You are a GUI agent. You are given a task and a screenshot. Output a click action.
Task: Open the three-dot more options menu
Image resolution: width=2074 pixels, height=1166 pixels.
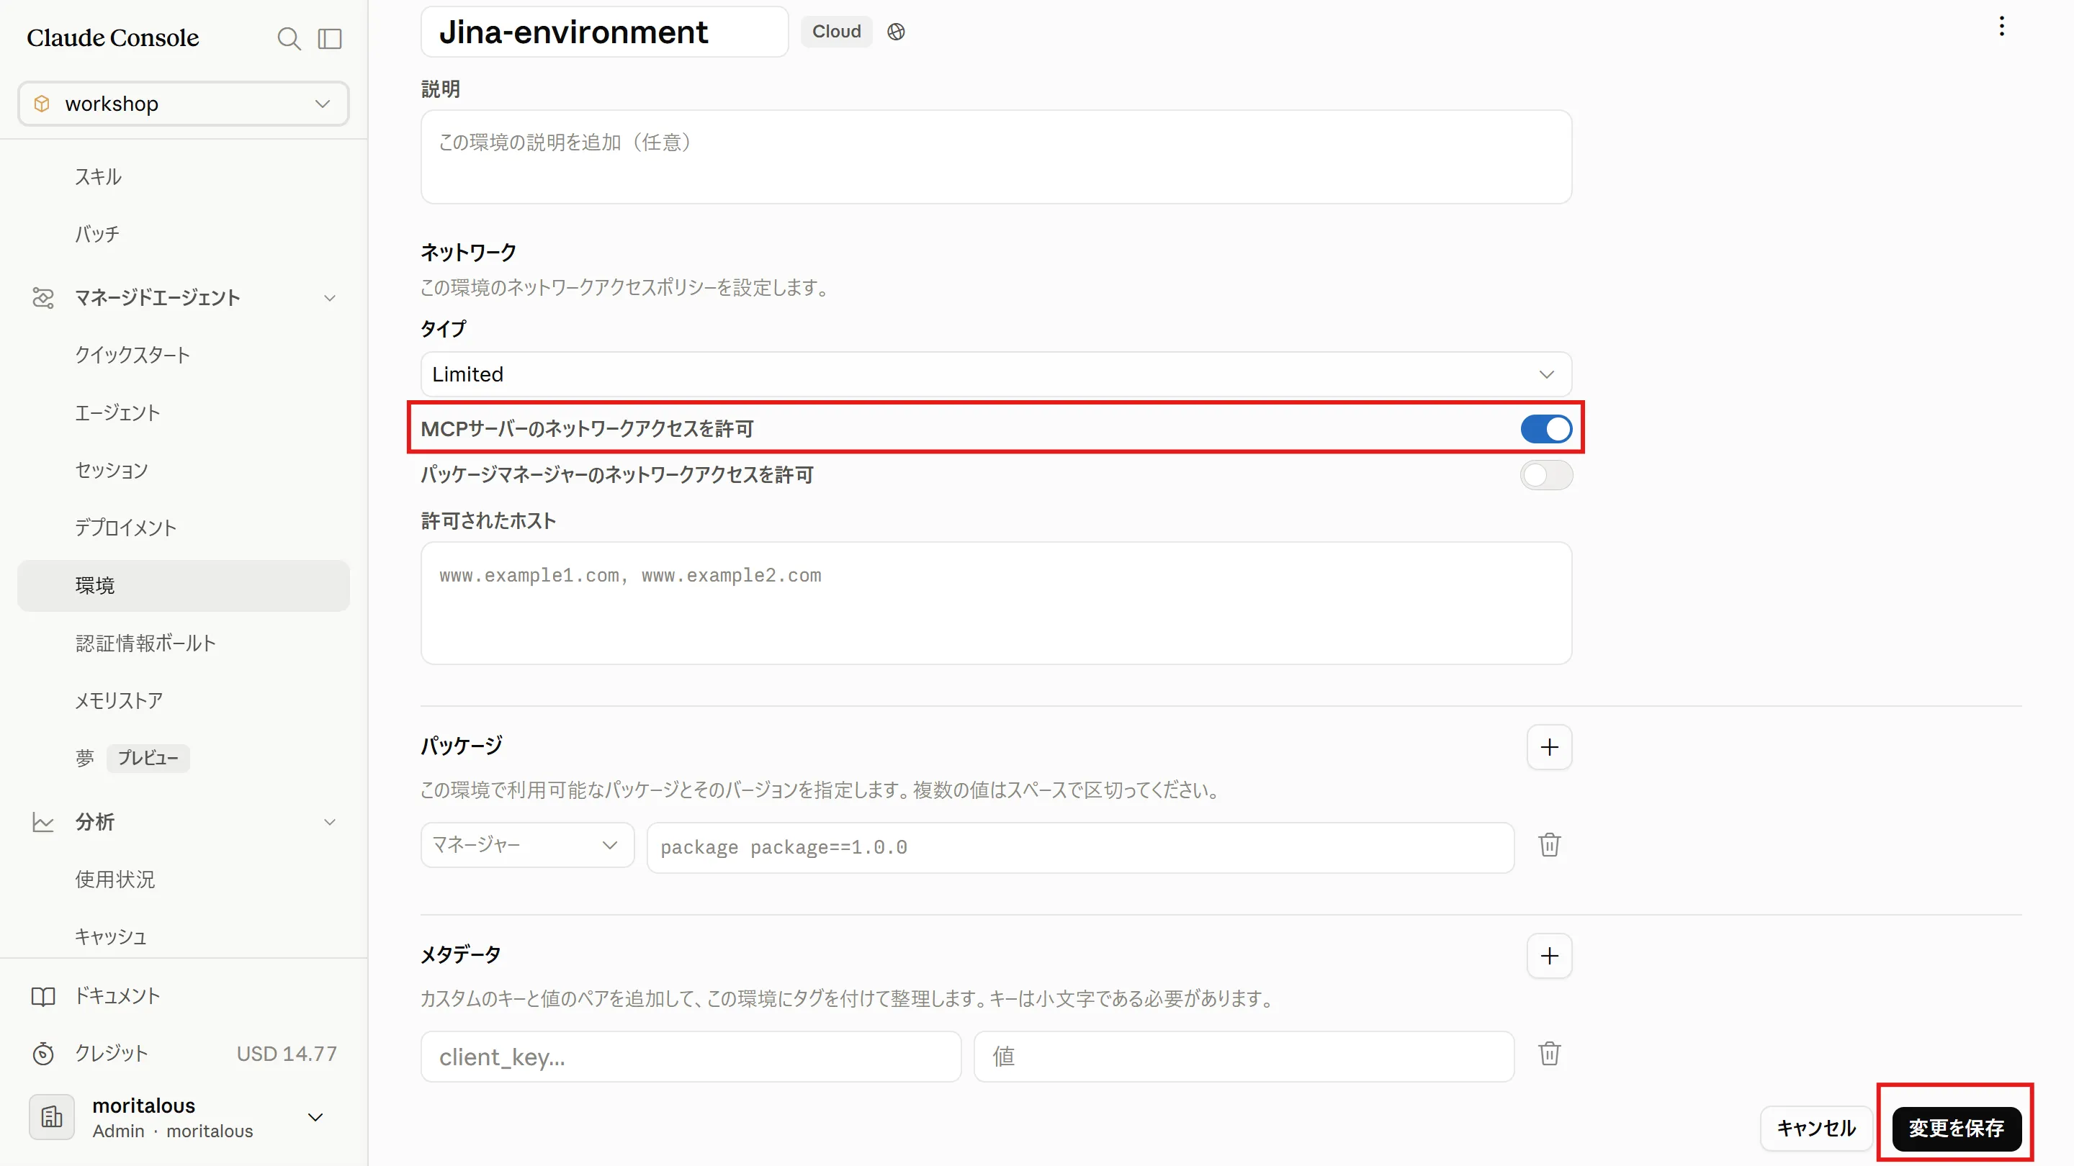tap(2001, 27)
